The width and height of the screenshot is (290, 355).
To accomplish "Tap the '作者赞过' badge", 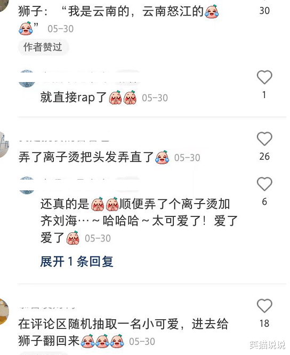I will point(43,47).
